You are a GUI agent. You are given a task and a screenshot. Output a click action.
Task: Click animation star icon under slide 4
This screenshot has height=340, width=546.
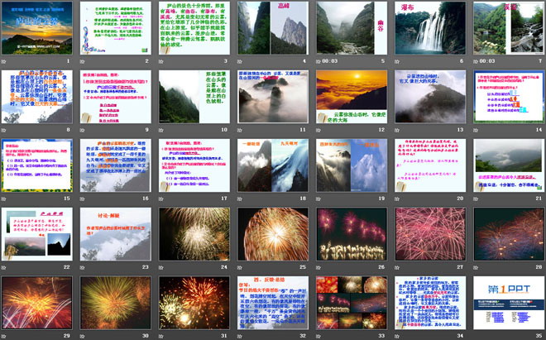coord(240,61)
